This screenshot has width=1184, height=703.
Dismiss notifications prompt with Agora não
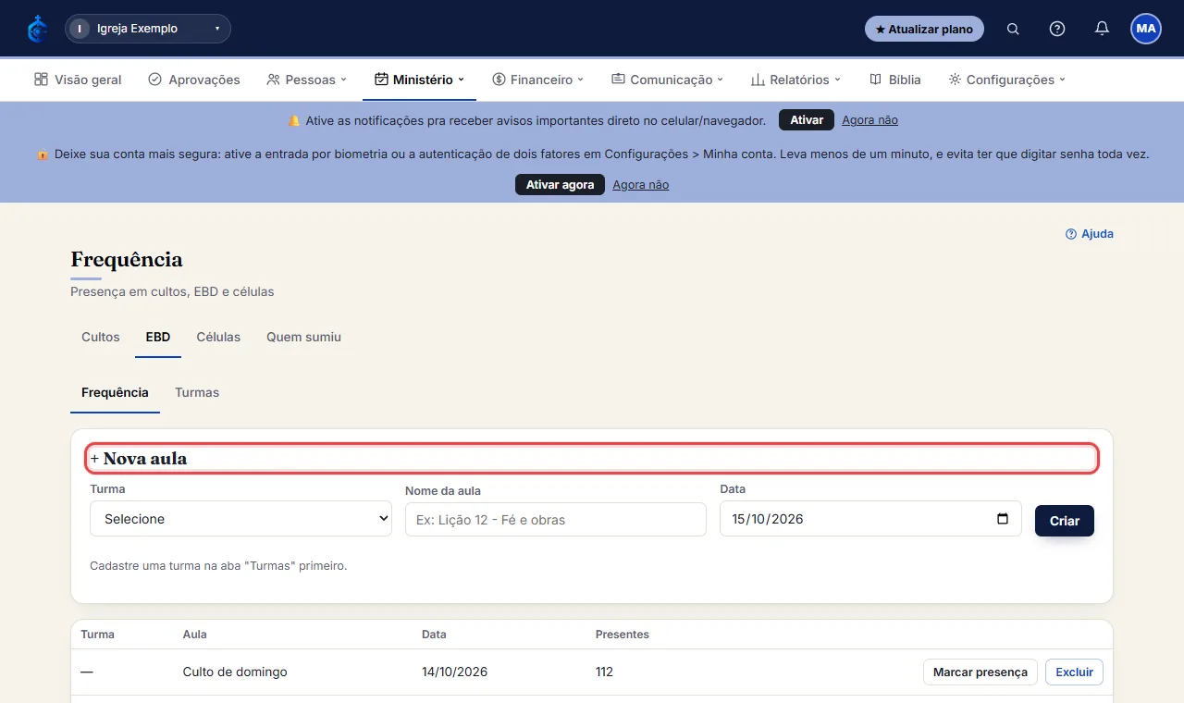(x=869, y=120)
